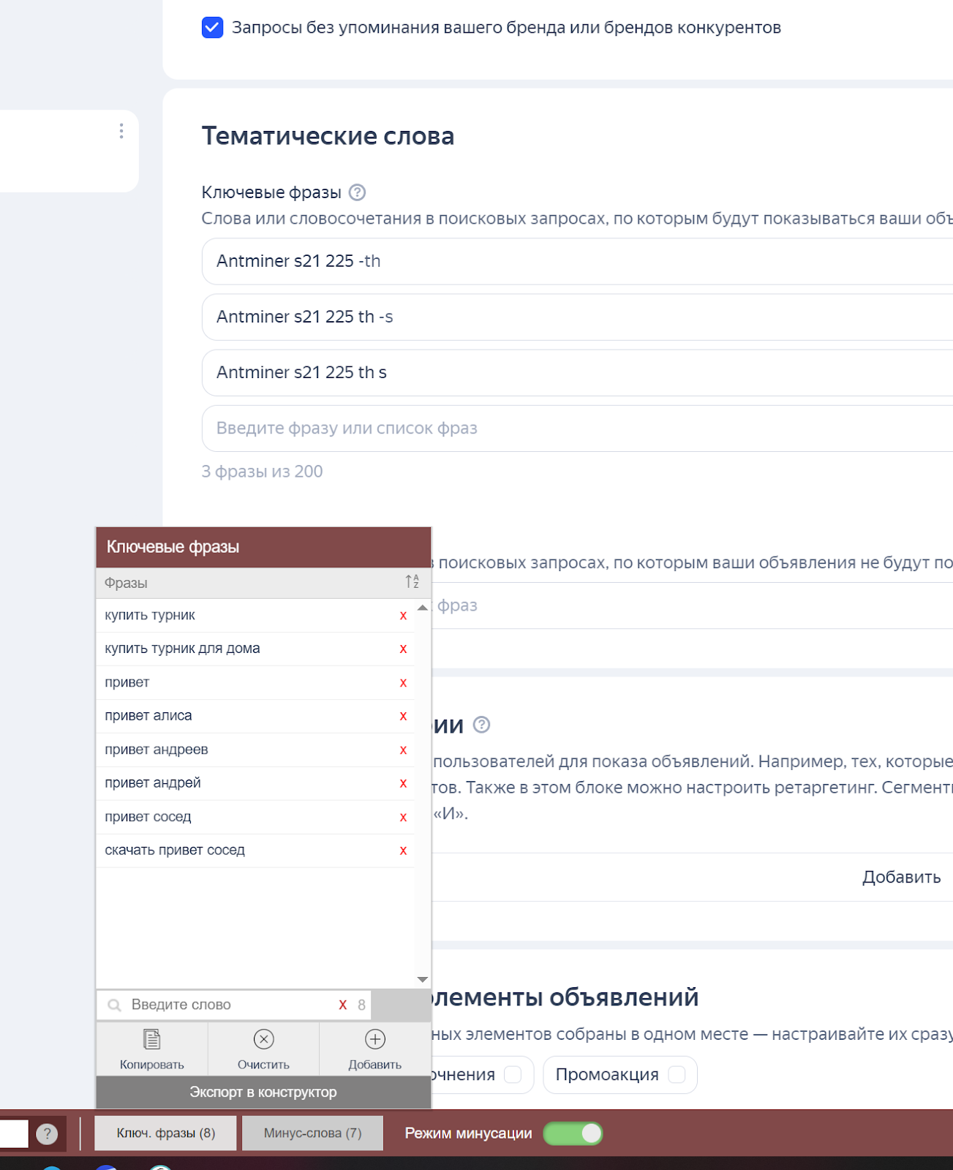
Task: Delete 'привет алиса' phrase via red X
Action: [403, 716]
